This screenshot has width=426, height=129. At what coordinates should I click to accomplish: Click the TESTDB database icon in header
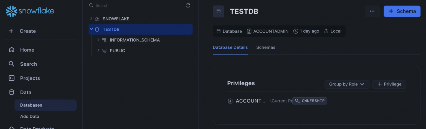219,11
